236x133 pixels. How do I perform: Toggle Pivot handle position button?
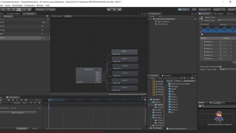[x=40, y=10]
